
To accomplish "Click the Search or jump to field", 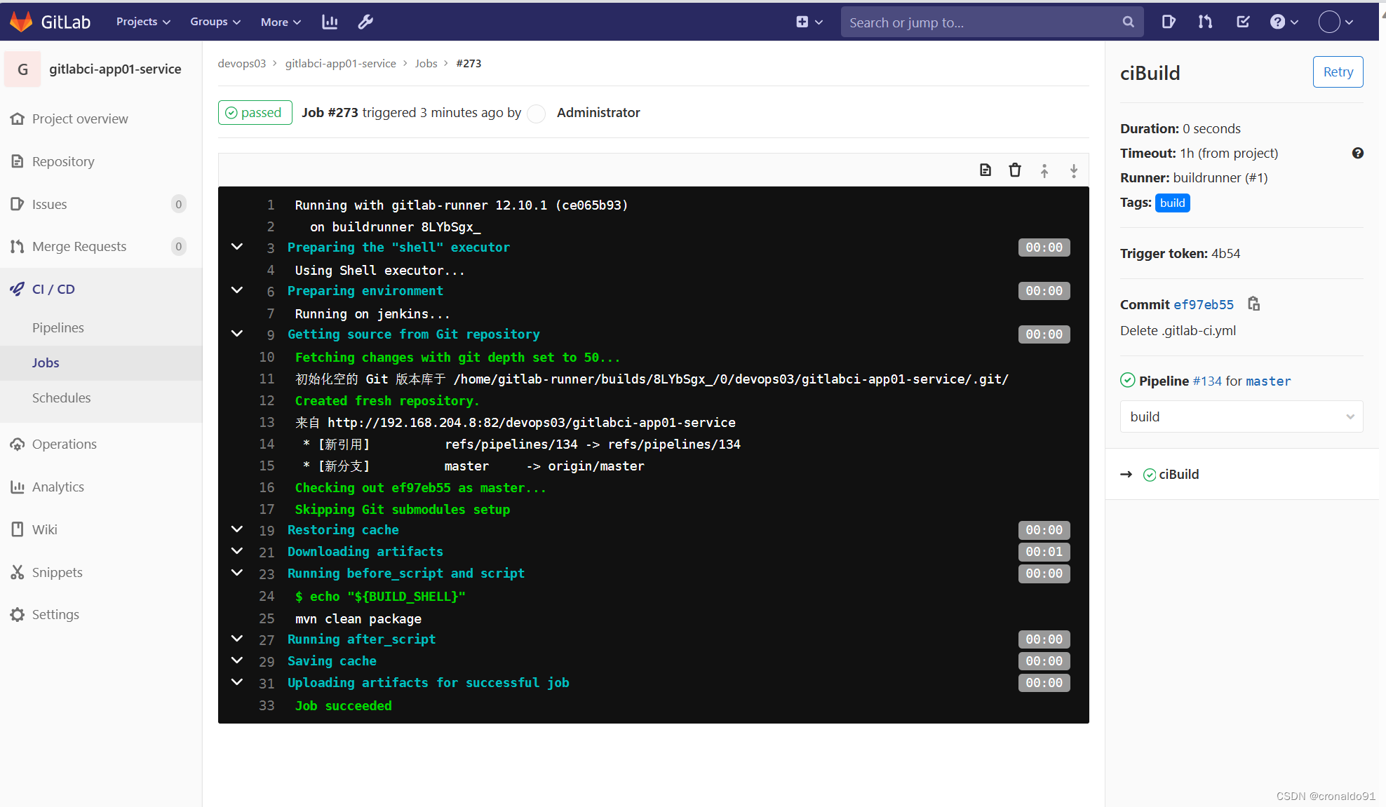I will click(982, 22).
